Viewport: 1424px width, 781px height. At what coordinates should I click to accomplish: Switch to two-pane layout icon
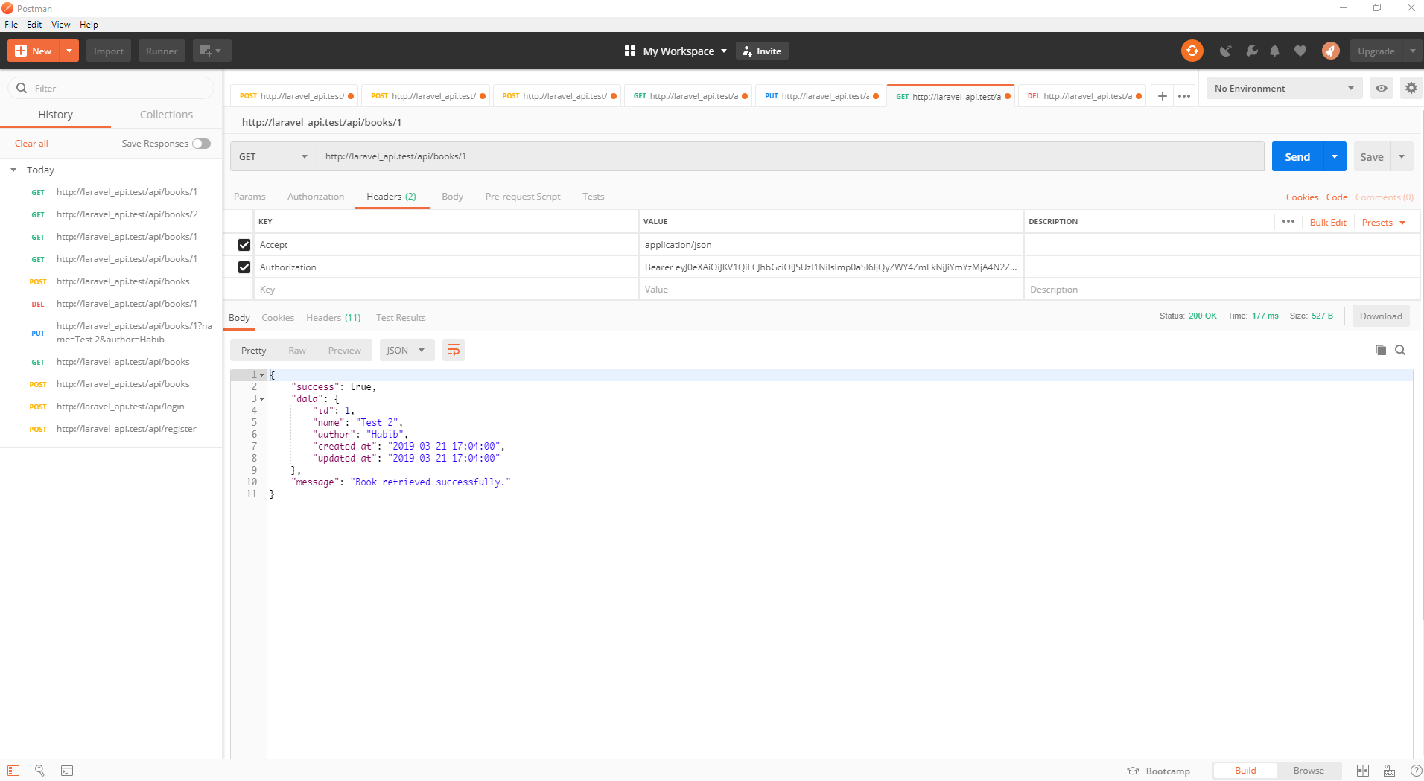coord(1363,771)
